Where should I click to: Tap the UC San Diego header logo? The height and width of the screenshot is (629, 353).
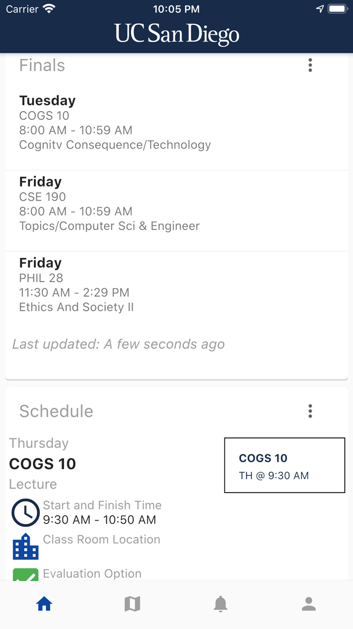point(177,33)
